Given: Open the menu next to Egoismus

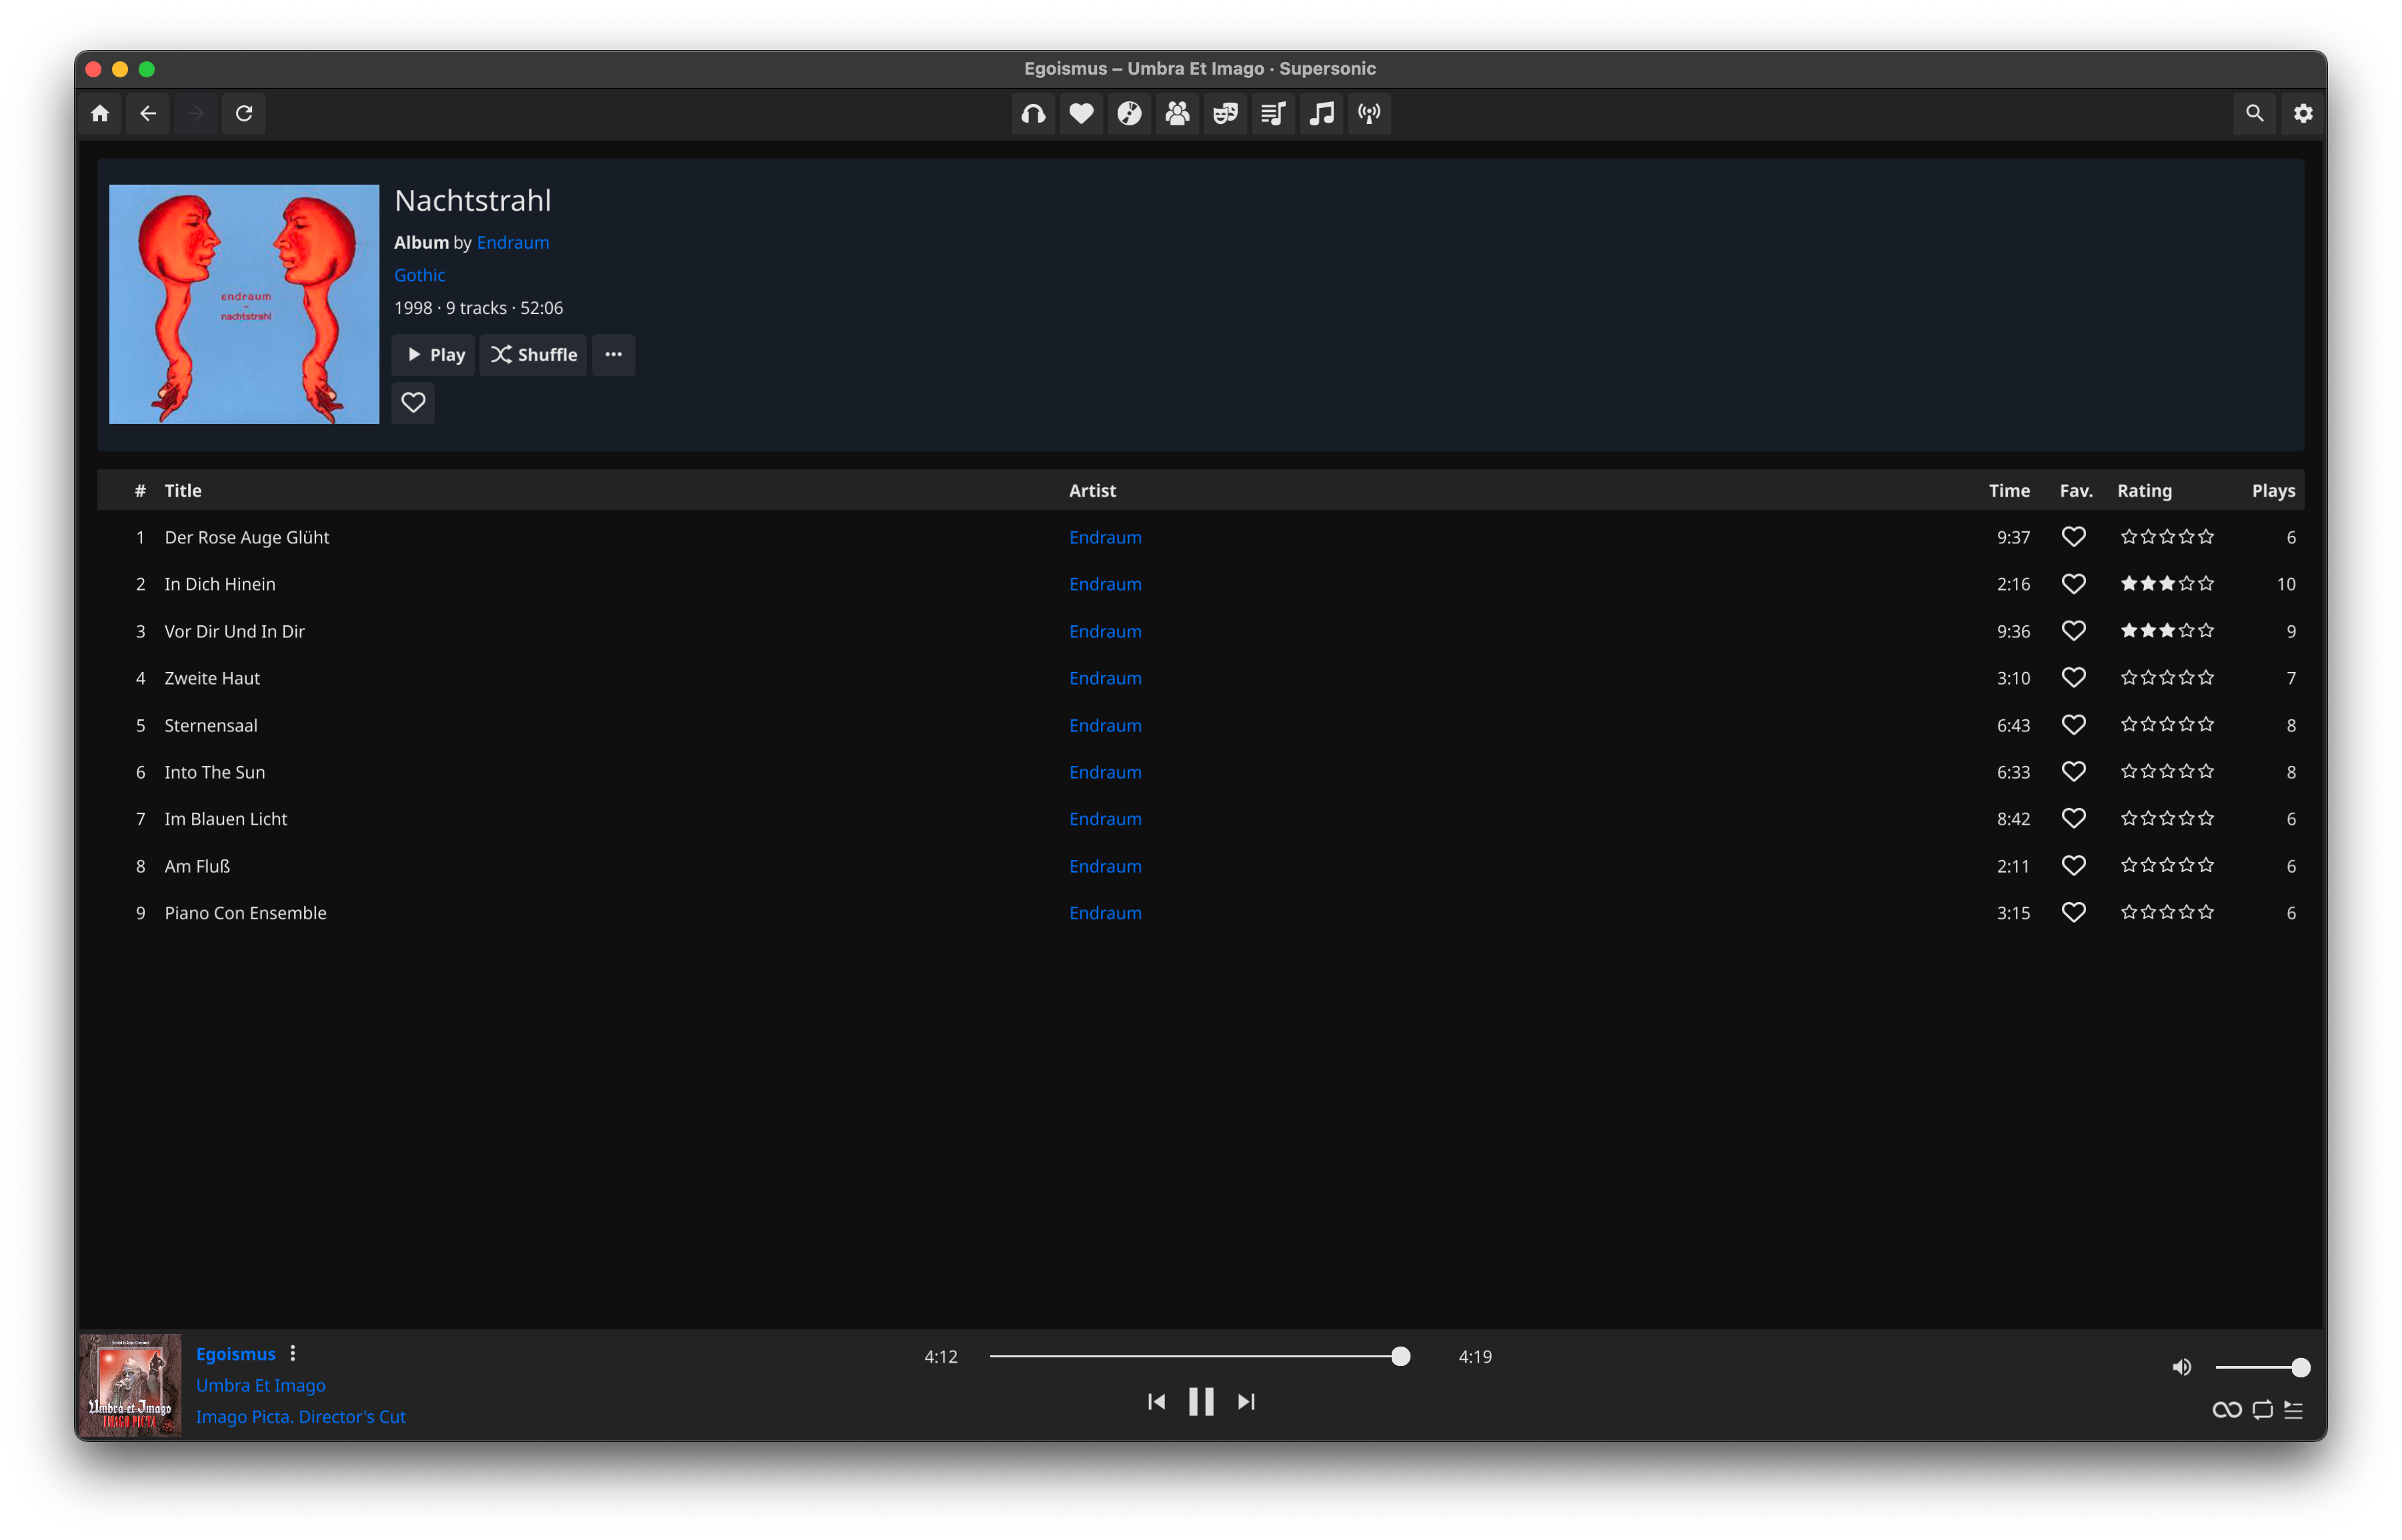Looking at the screenshot, I should click(293, 1353).
